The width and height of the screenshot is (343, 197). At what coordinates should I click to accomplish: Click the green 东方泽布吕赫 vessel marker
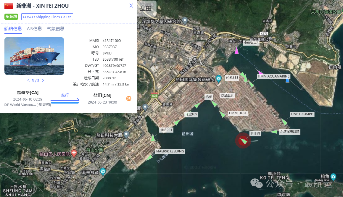273,132
